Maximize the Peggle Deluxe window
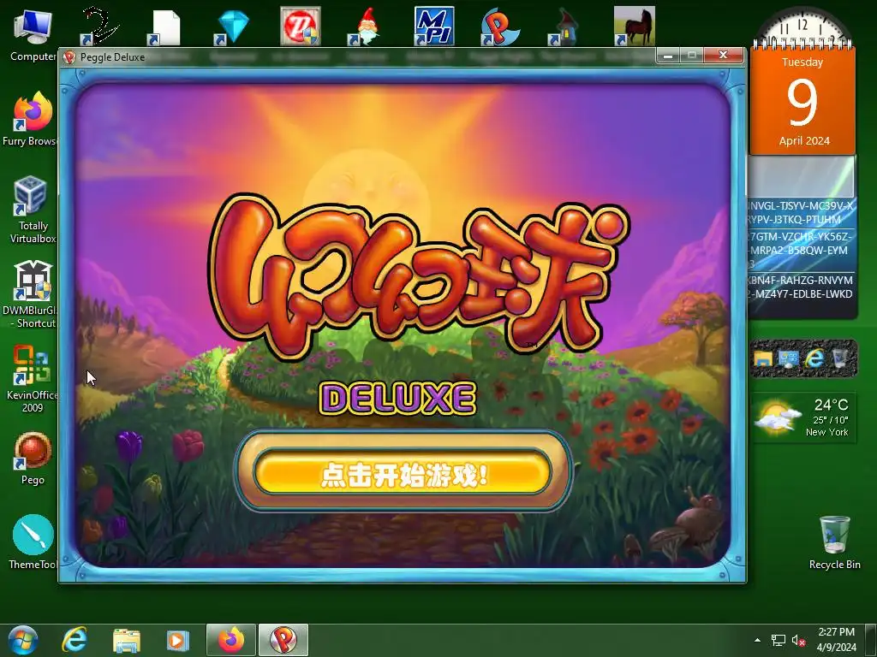The height and width of the screenshot is (657, 877). tap(692, 56)
